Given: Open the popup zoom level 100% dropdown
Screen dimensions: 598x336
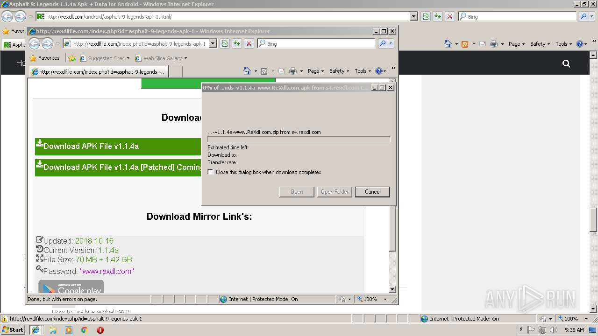Looking at the screenshot, I should (385, 299).
